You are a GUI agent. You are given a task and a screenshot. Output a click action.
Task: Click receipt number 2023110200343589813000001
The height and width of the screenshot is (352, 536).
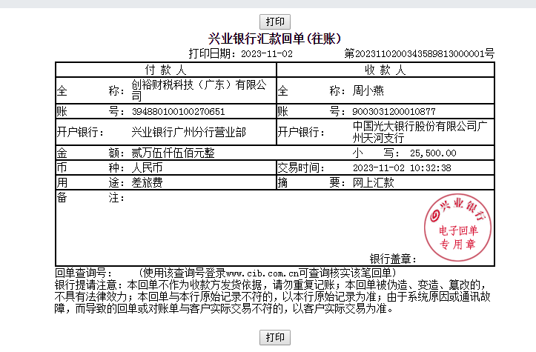tap(421, 54)
